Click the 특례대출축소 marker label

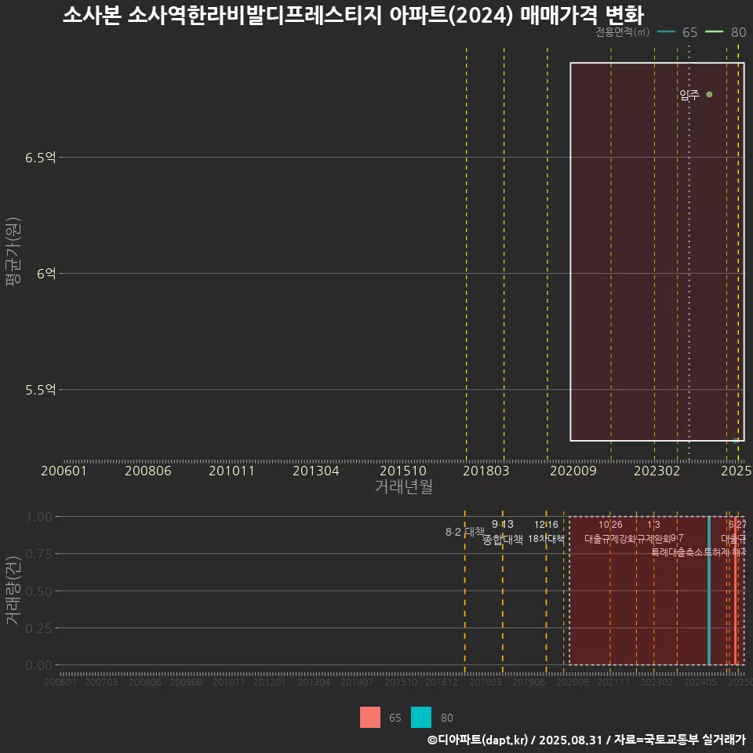click(x=678, y=552)
